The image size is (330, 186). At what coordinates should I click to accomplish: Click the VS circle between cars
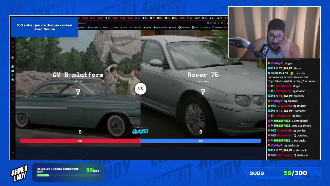(141, 89)
